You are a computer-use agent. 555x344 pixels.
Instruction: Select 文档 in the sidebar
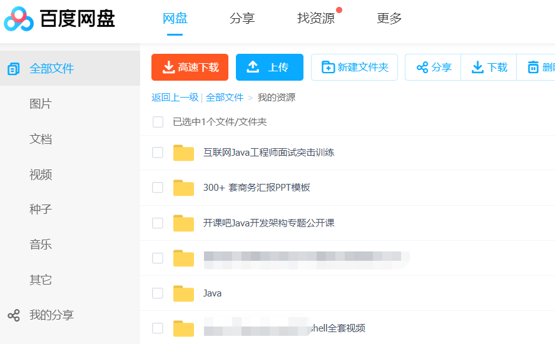[x=41, y=139]
